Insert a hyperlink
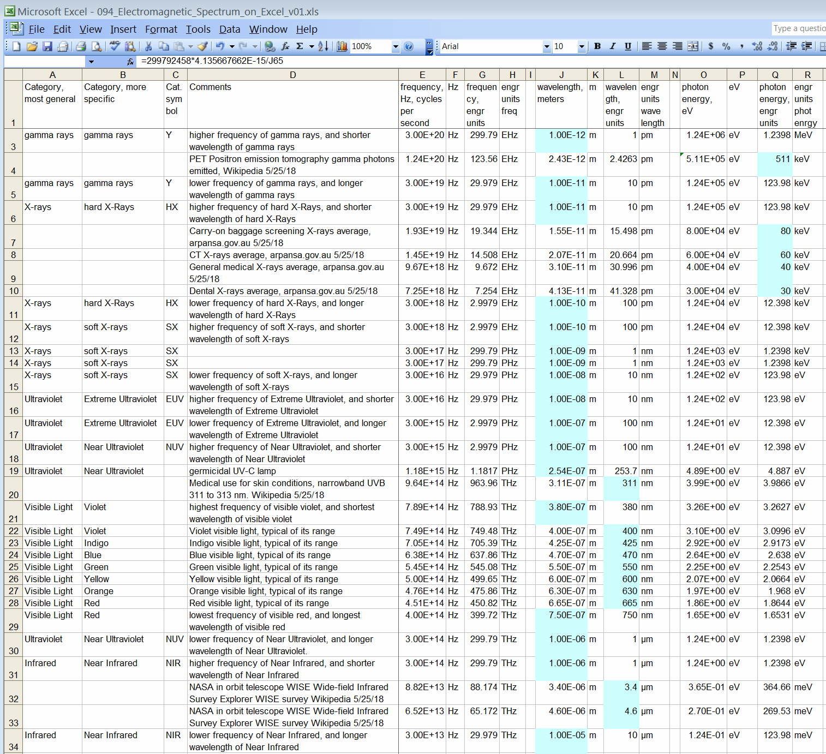The image size is (826, 754). [270, 46]
